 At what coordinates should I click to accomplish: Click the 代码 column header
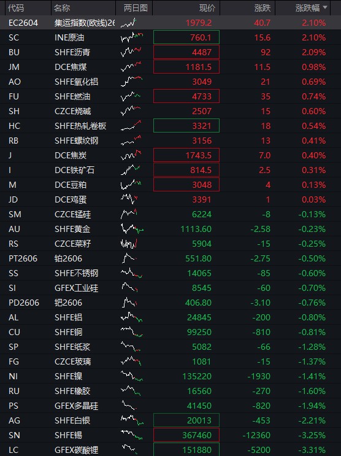tap(16, 8)
